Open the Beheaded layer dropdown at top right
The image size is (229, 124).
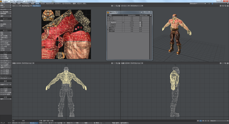(198, 3)
